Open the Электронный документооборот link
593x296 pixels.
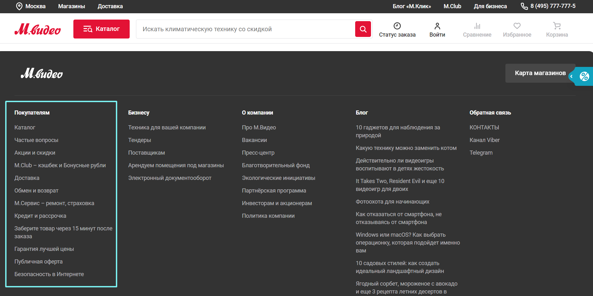point(170,178)
